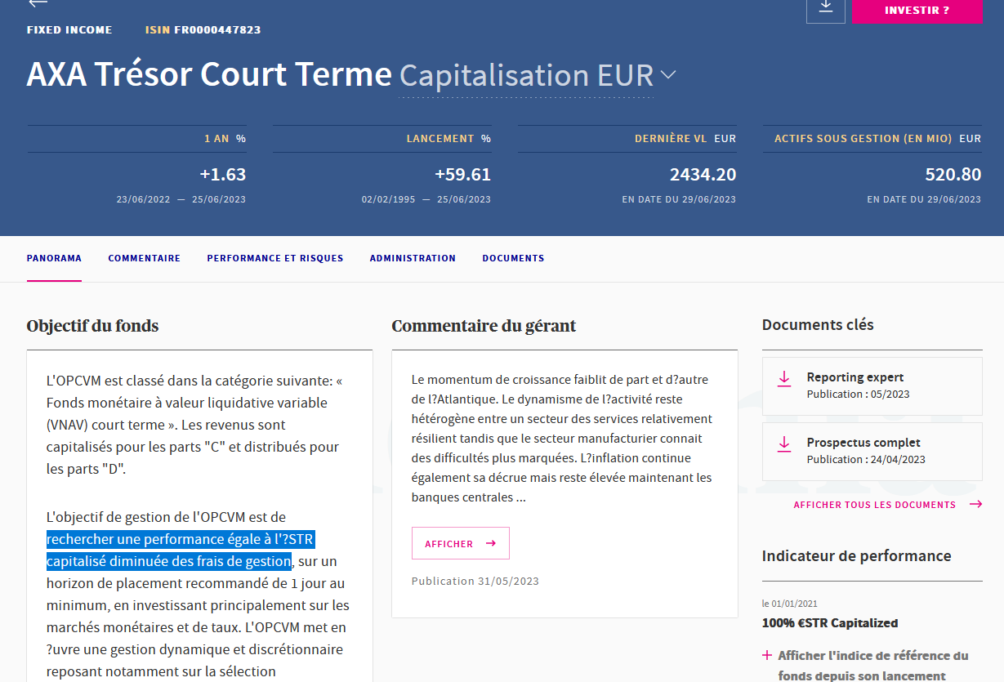Image resolution: width=1004 pixels, height=682 pixels.
Task: Click the LANCEMENT column header
Action: (x=440, y=139)
